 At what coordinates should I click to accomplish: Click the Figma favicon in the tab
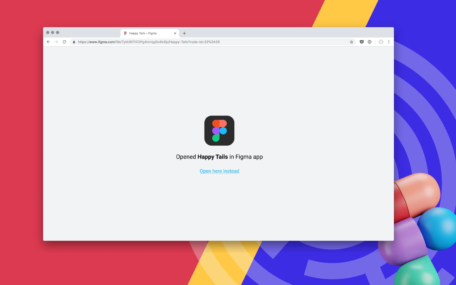[x=125, y=33]
